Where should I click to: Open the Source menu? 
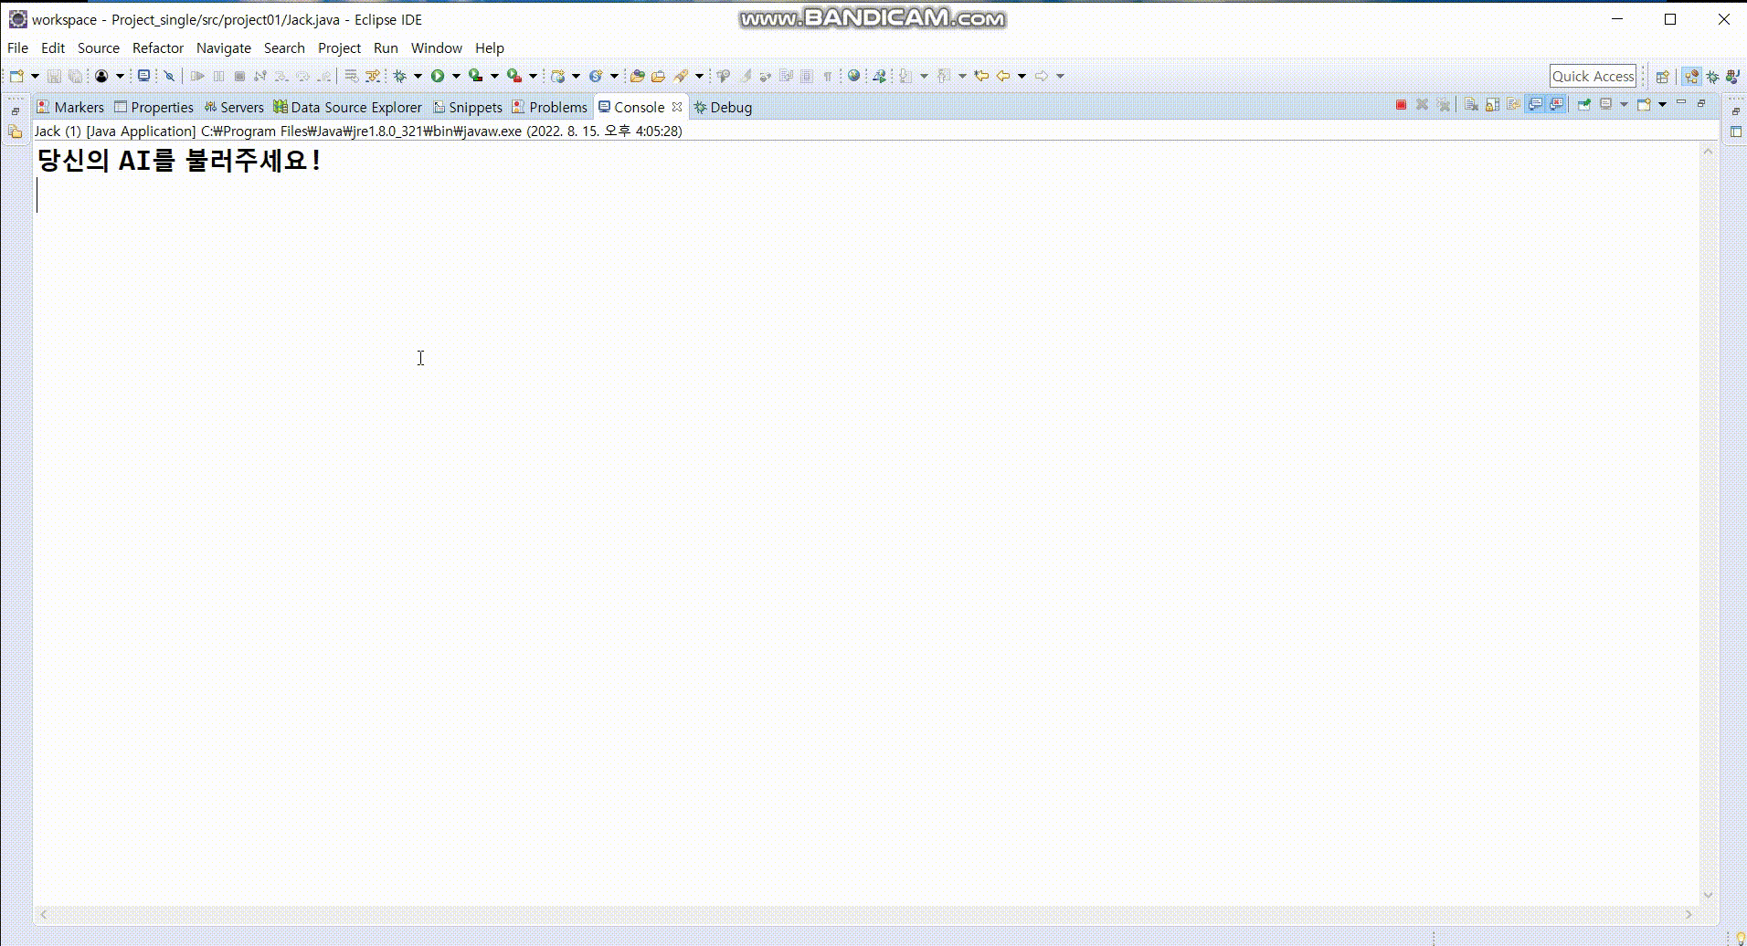pos(98,47)
